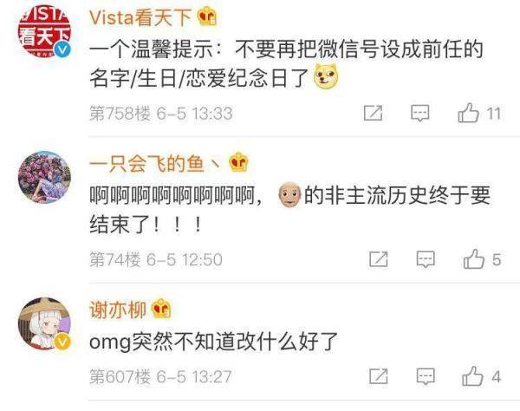
Task: Open 谢亦柳 anime avatar
Action: tap(44, 323)
